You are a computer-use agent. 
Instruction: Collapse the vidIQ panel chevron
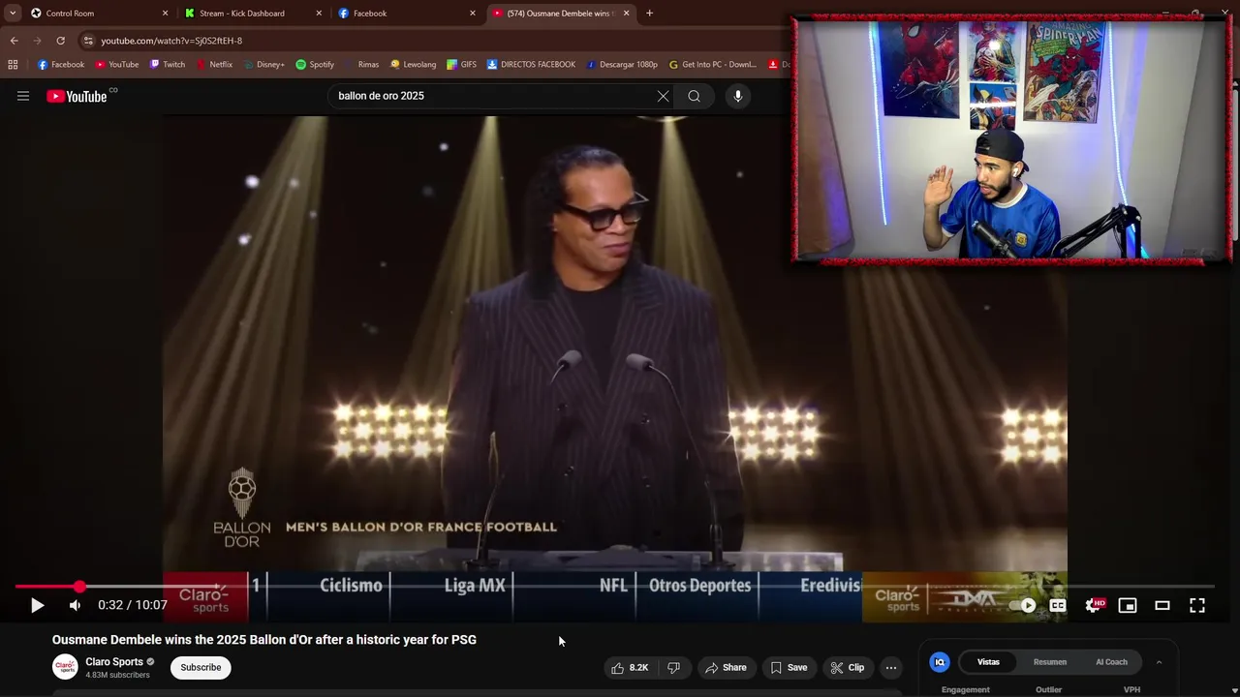coord(1159,662)
